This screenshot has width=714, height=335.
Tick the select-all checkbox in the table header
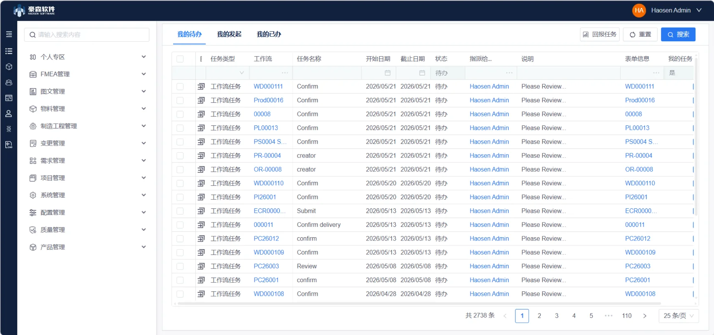180,59
